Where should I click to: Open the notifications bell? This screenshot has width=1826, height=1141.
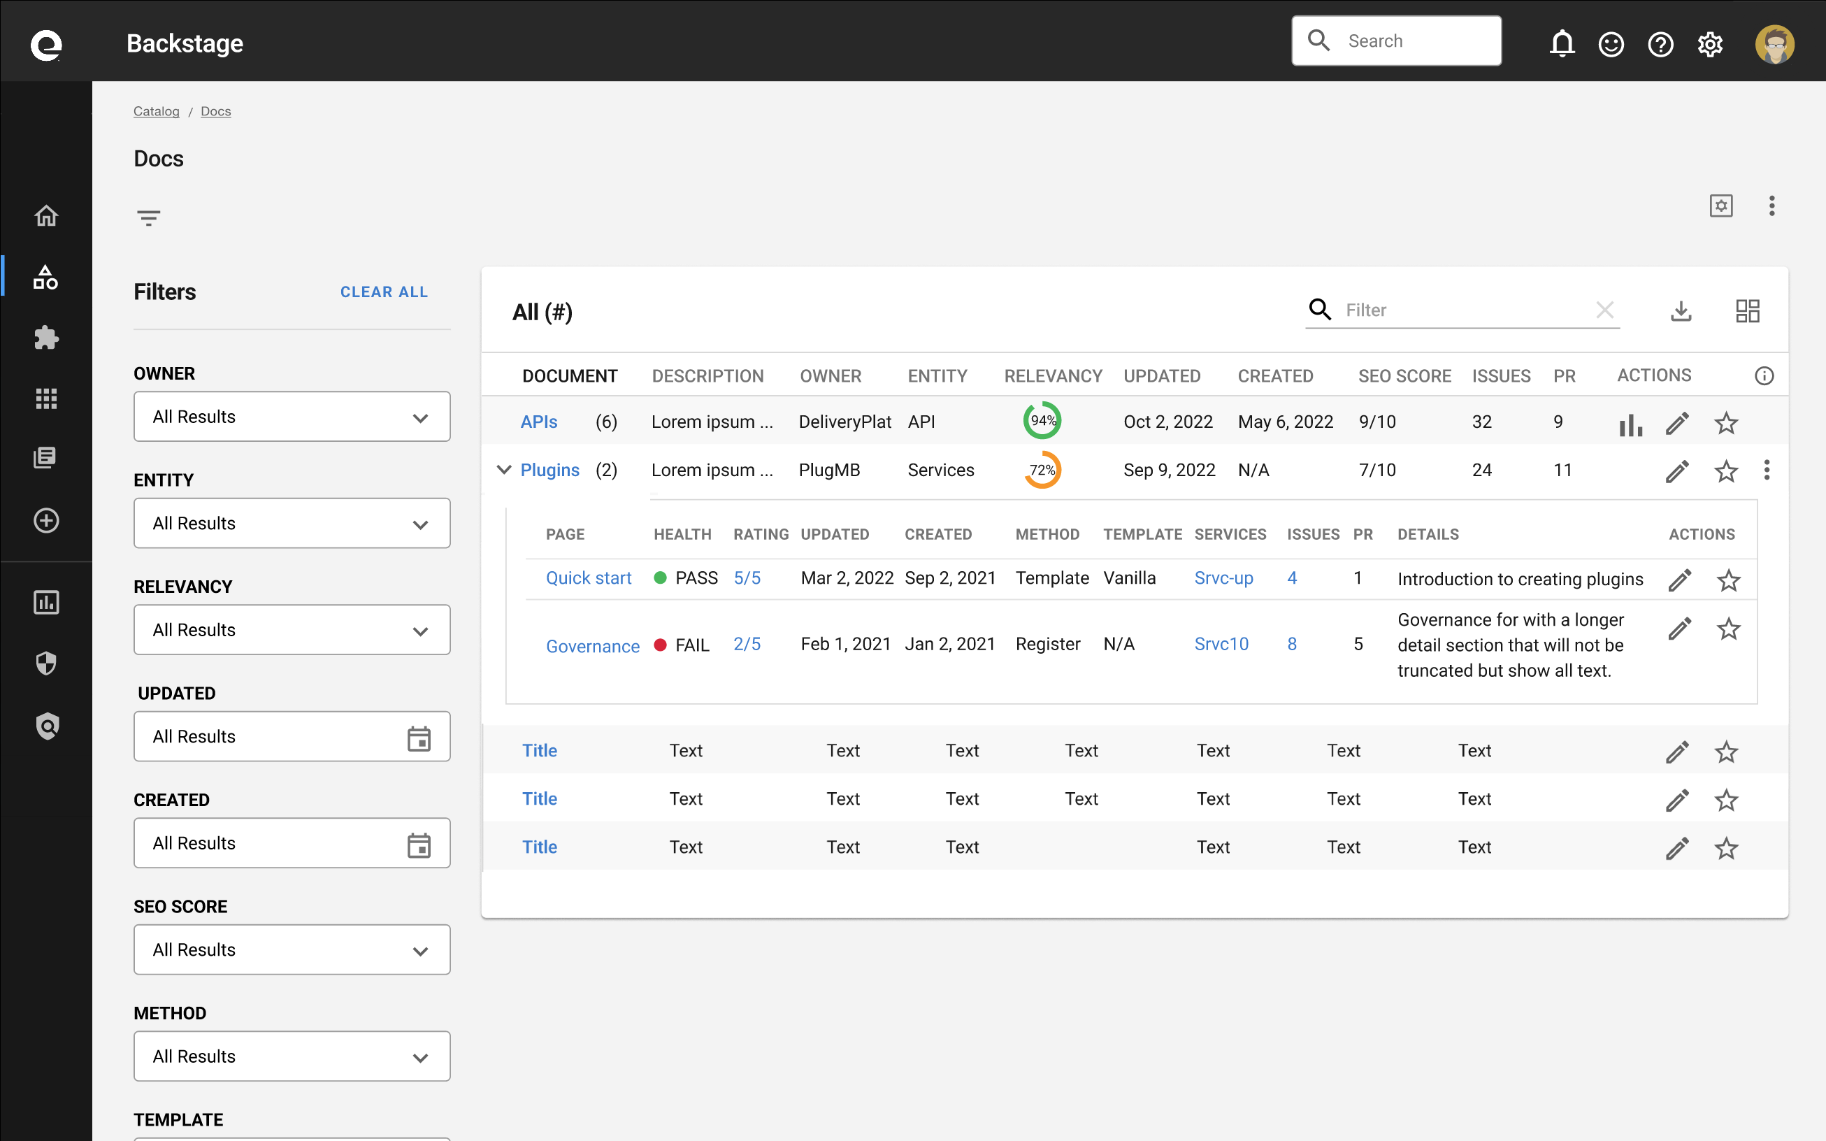pyautogui.click(x=1562, y=45)
